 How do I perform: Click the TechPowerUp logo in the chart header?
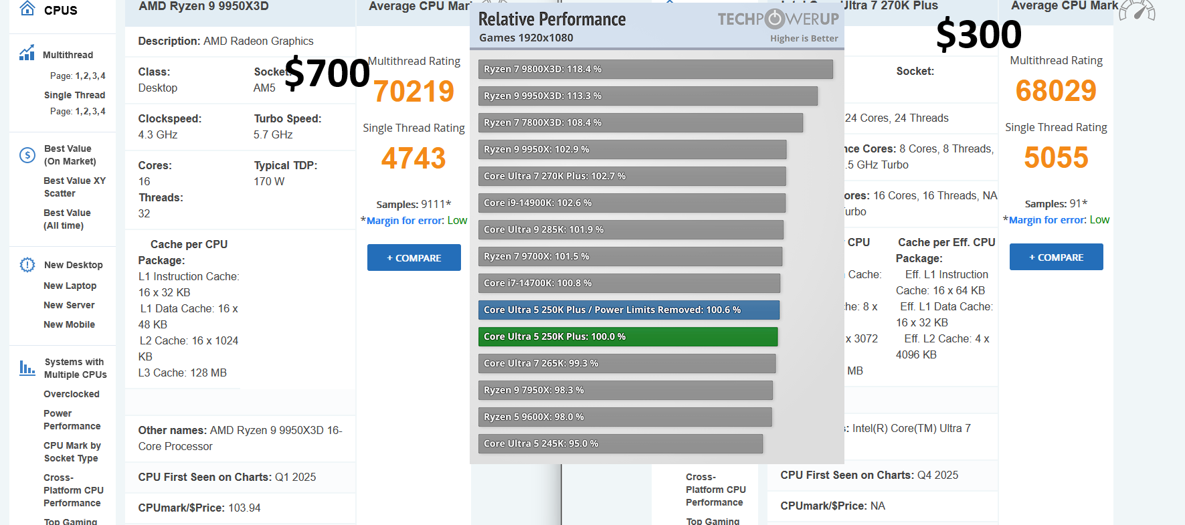coord(778,19)
